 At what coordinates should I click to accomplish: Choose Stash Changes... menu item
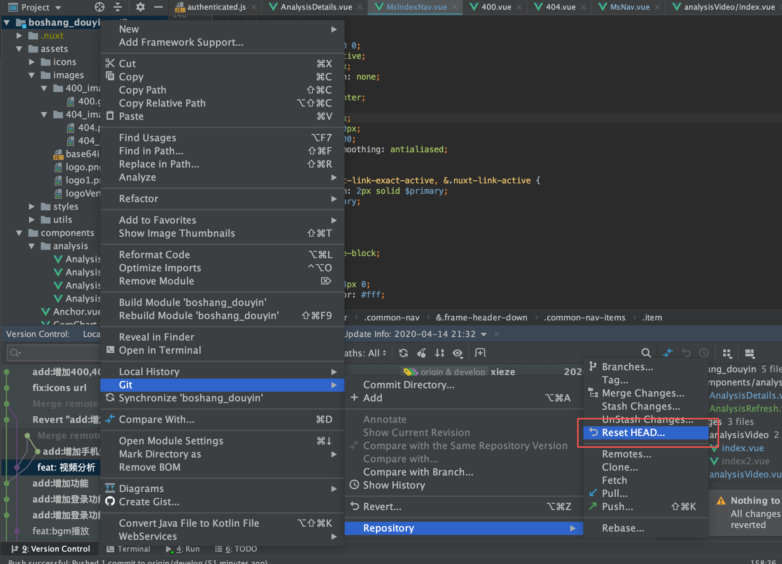point(641,406)
